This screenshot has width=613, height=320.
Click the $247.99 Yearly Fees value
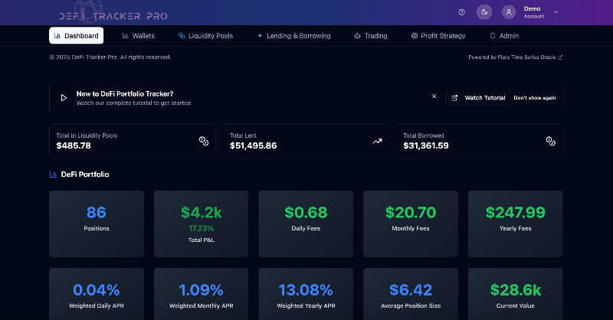515,213
